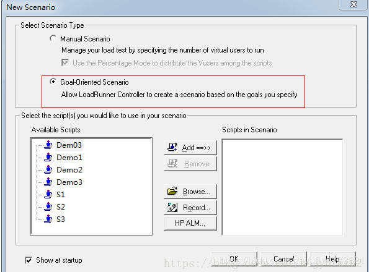Screen dimensions: 369x272
Task: Click the Dem03 script icon
Action: pos(48,145)
